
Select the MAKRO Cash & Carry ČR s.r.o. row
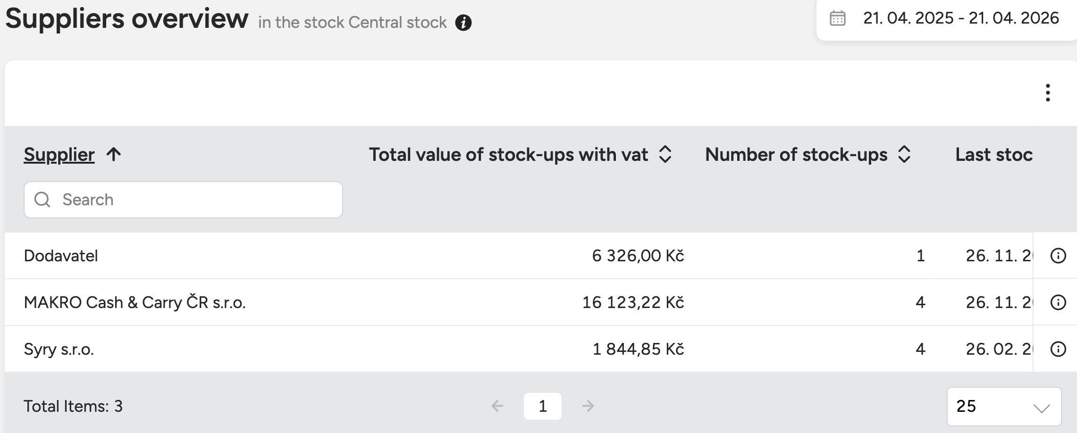click(x=135, y=302)
